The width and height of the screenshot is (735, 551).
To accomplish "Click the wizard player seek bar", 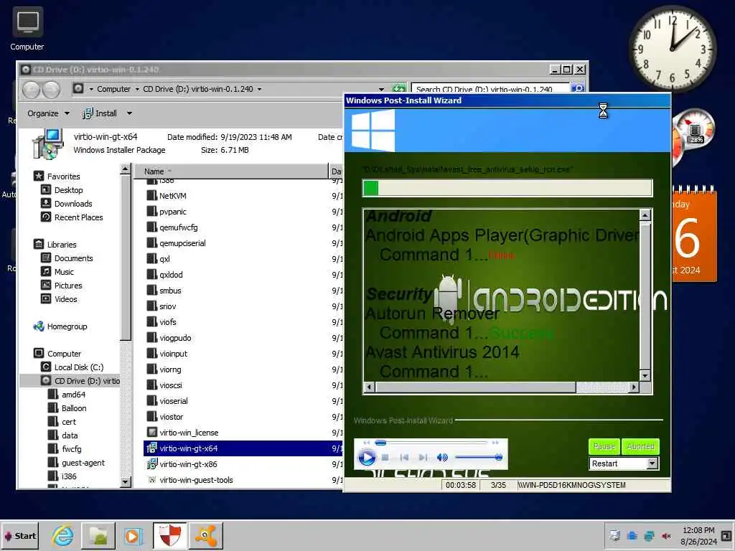I will coord(430,443).
